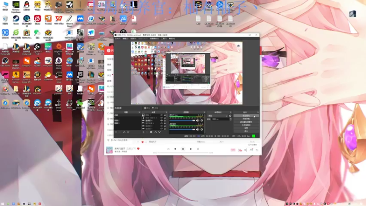Open WPS Office desktop icon
The height and width of the screenshot is (206, 366).
[59, 20]
